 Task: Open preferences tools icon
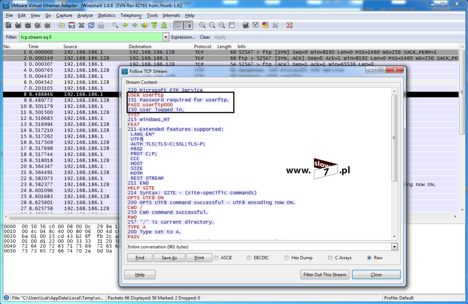pyautogui.click(x=275, y=25)
